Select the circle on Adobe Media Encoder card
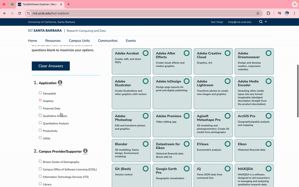The image size is (299, 187). [x=268, y=81]
